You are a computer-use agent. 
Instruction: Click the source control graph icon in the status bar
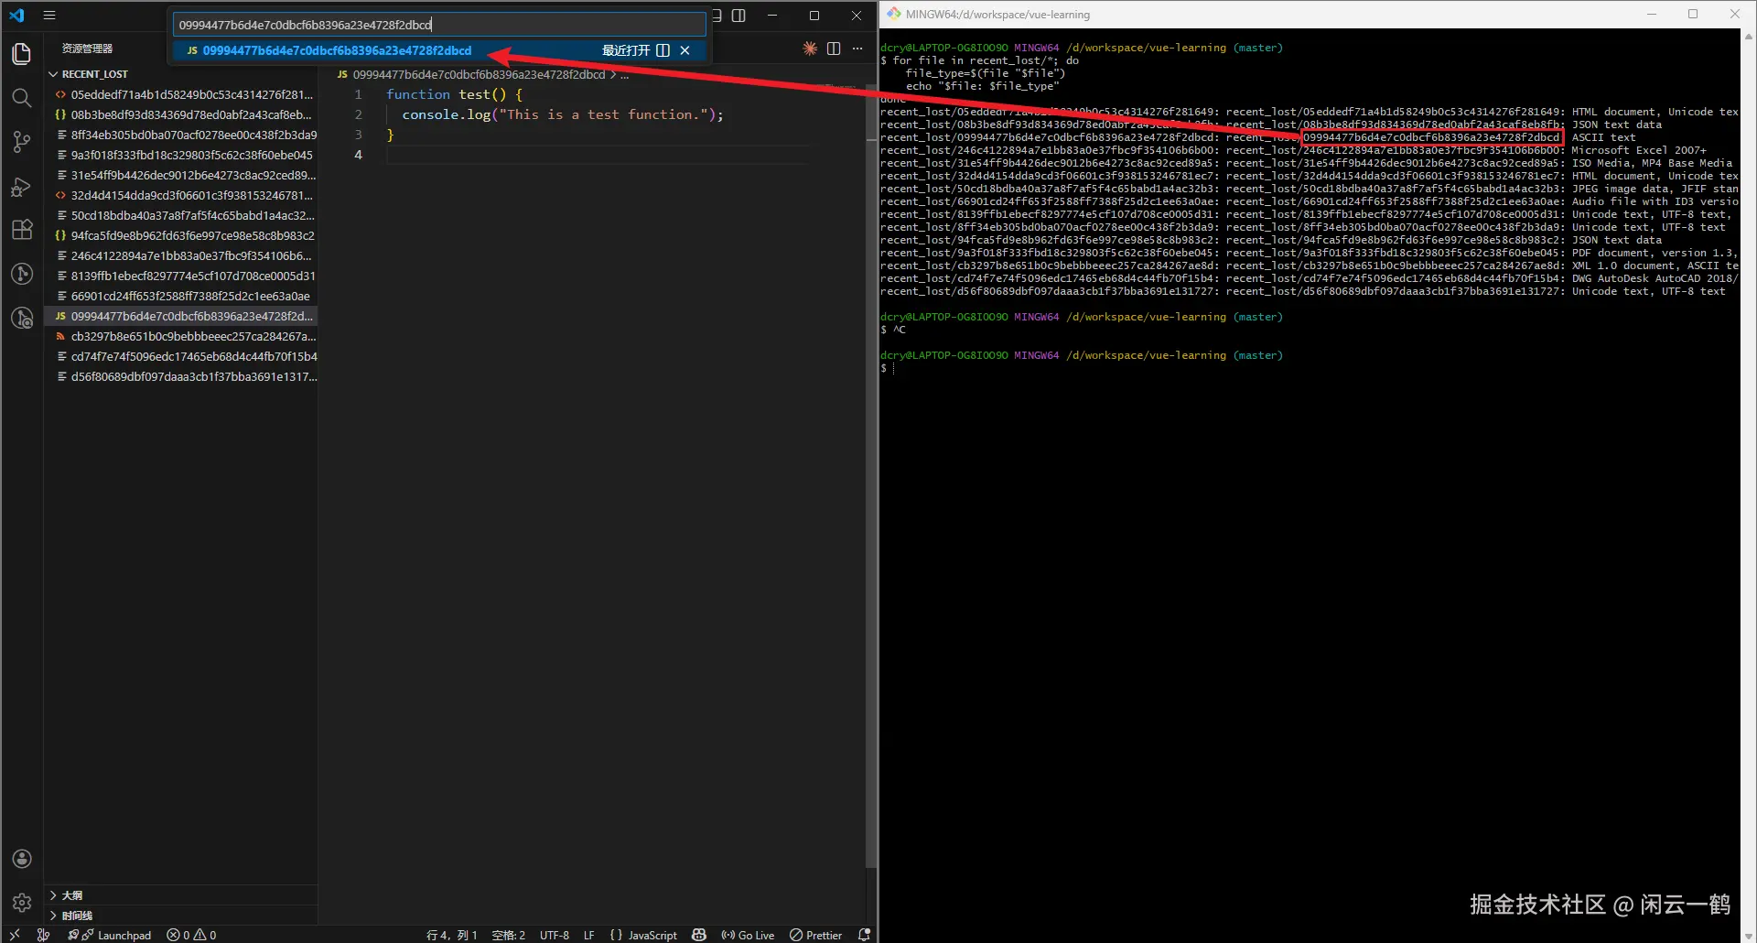pos(43,935)
